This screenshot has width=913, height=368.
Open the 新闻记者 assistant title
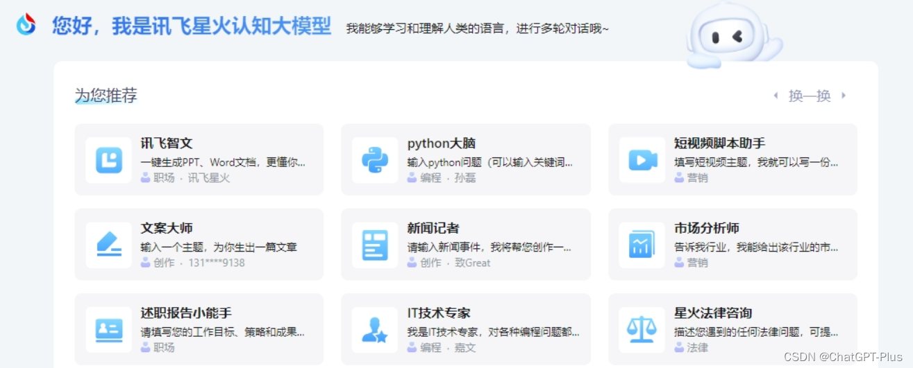(433, 228)
